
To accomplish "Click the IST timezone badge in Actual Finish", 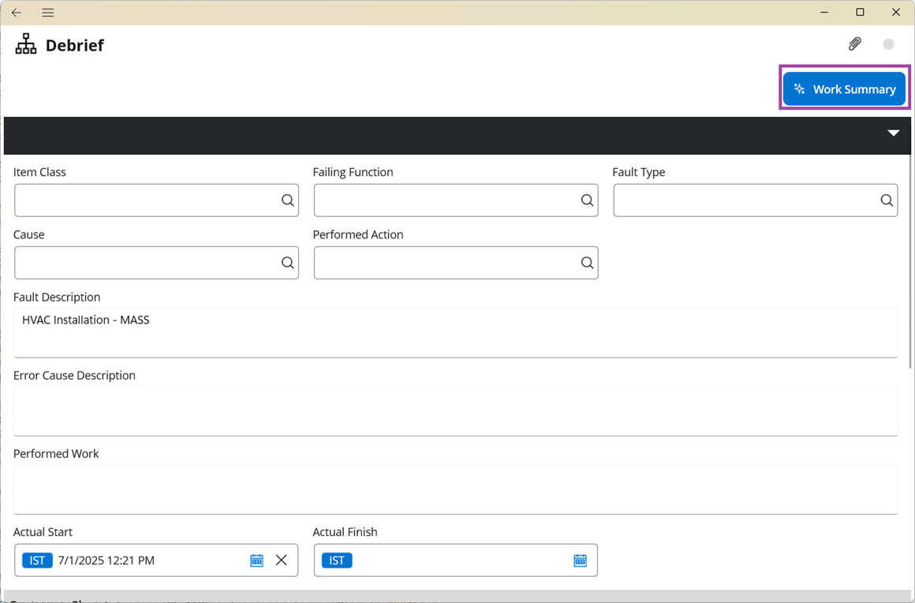I will point(337,560).
